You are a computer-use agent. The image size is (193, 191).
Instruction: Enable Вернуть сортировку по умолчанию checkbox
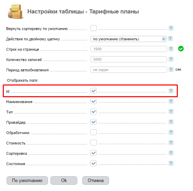(x=94, y=28)
